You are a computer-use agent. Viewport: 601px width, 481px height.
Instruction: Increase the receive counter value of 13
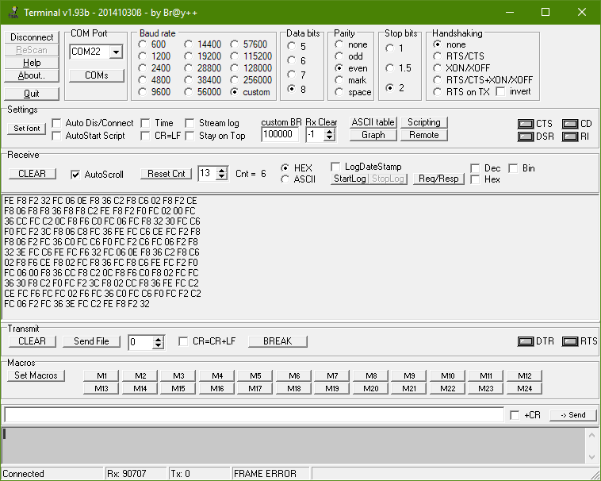[221, 171]
